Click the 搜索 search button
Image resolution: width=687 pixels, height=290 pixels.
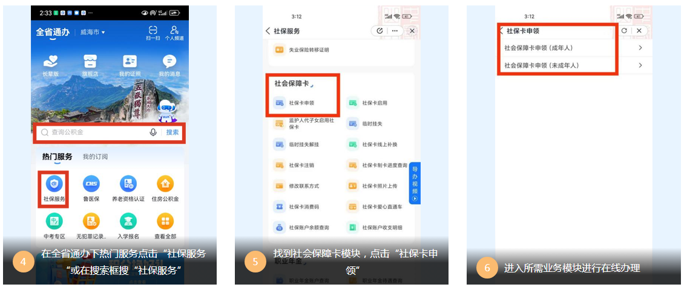point(173,132)
